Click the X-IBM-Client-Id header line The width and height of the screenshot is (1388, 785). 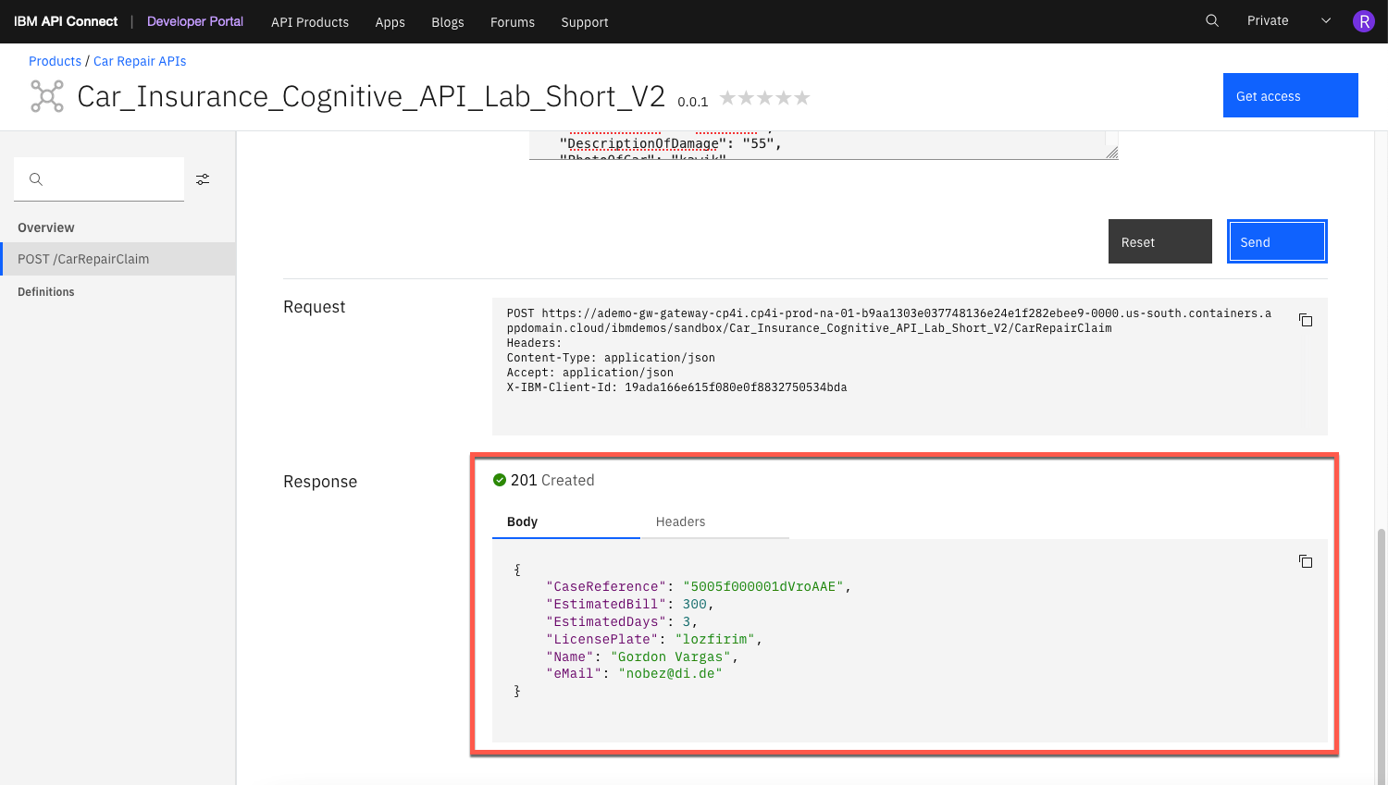[676, 387]
